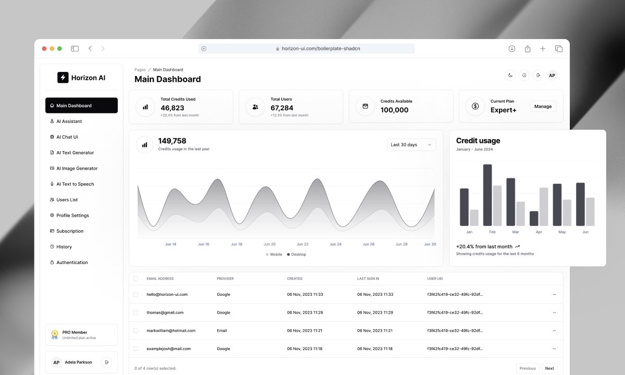625x375 pixels.
Task: Click the Total Users people icon
Action: [x=255, y=107]
